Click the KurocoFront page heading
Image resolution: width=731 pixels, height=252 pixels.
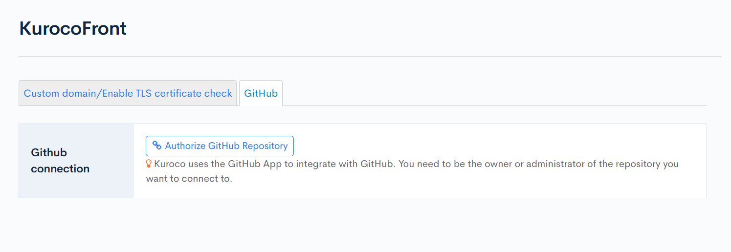click(73, 29)
